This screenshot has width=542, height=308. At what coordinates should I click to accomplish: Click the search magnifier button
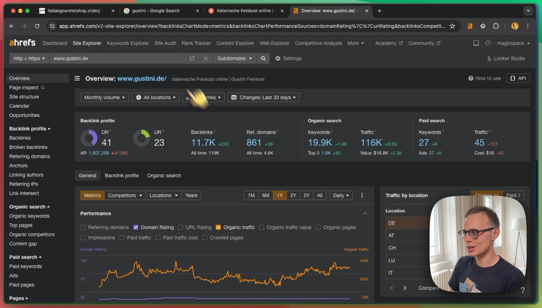pos(263,58)
